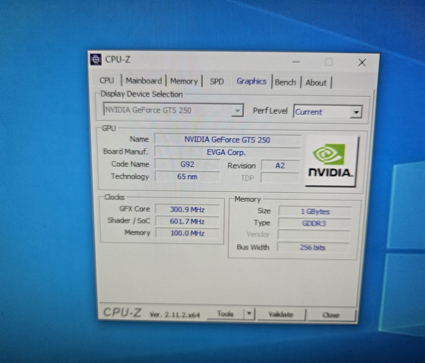
Task: Close the CPU-Z window via X
Action: point(362,63)
